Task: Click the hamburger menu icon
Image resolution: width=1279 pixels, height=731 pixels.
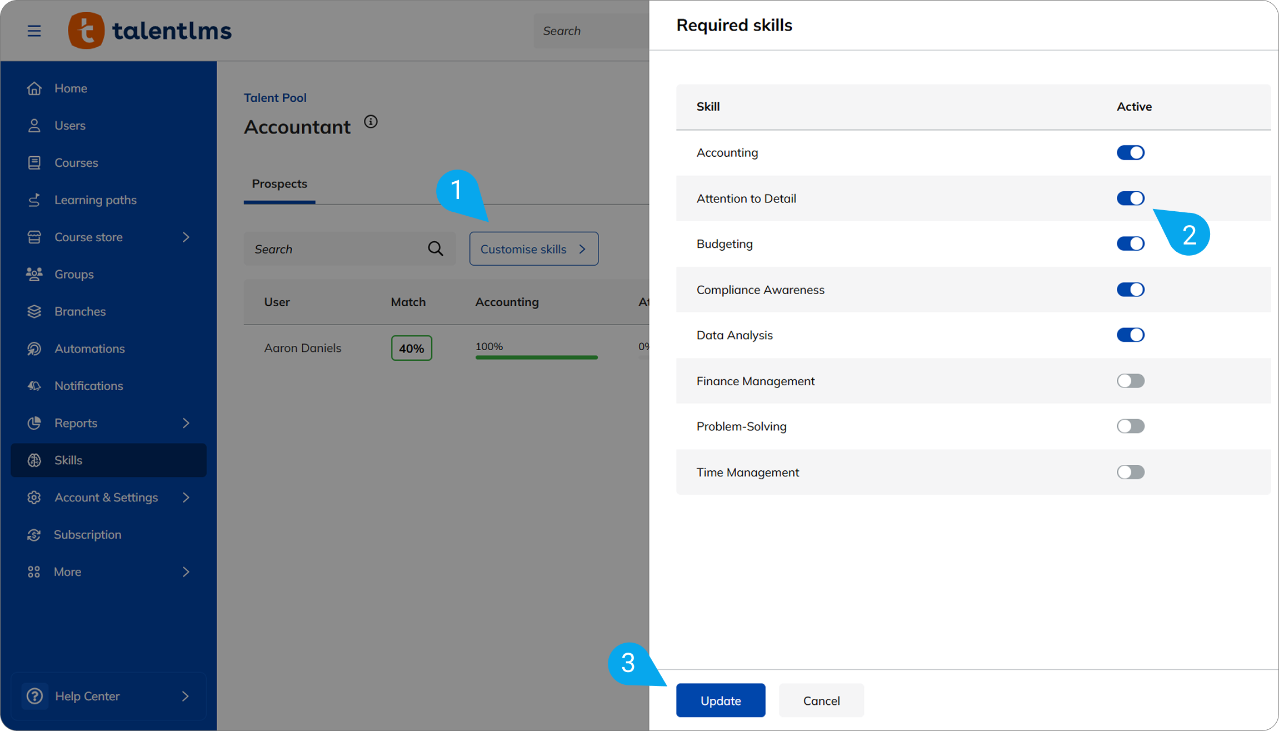Action: (34, 31)
